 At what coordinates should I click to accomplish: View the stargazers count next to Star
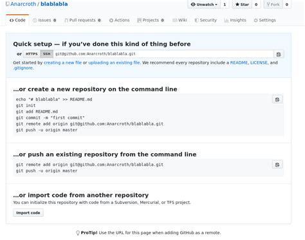pos(256,5)
